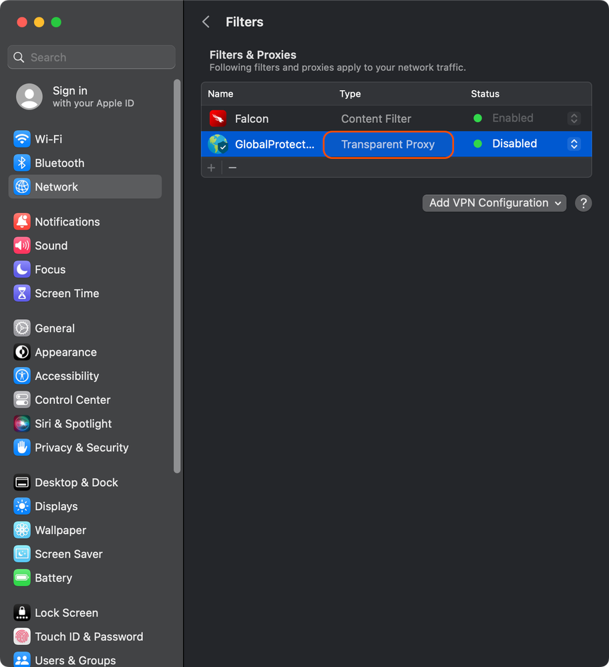Open Wi-Fi settings label
This screenshot has height=667, width=609.
tap(49, 139)
